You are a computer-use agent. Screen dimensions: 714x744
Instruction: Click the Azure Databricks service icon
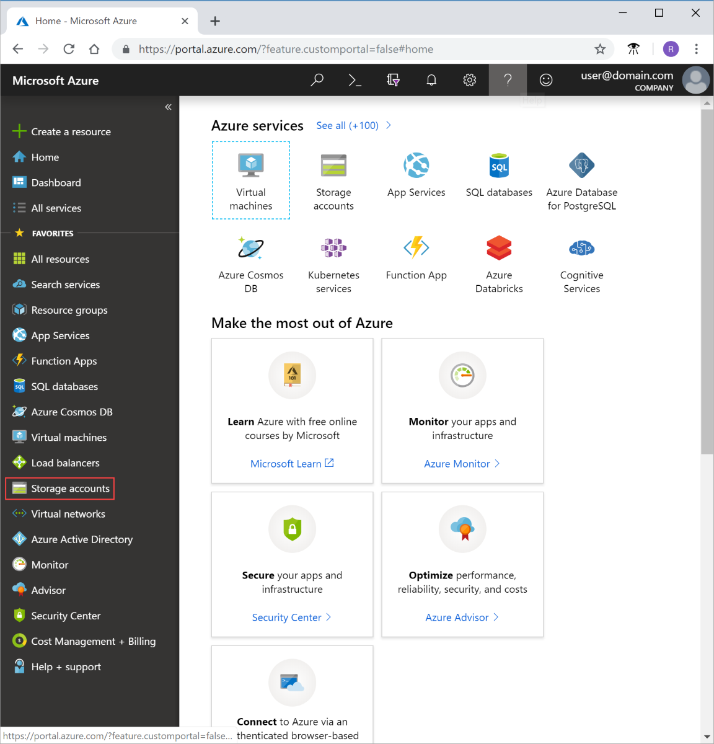pos(499,248)
